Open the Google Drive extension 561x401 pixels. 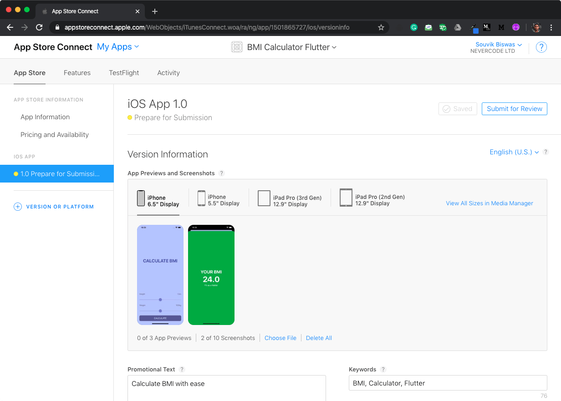pos(458,27)
